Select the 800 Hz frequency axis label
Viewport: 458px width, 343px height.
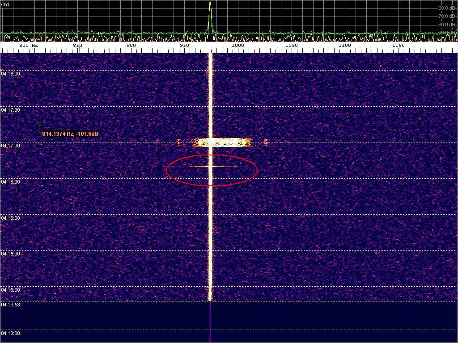(28, 46)
